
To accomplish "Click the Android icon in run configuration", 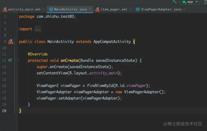I will 184,2.
